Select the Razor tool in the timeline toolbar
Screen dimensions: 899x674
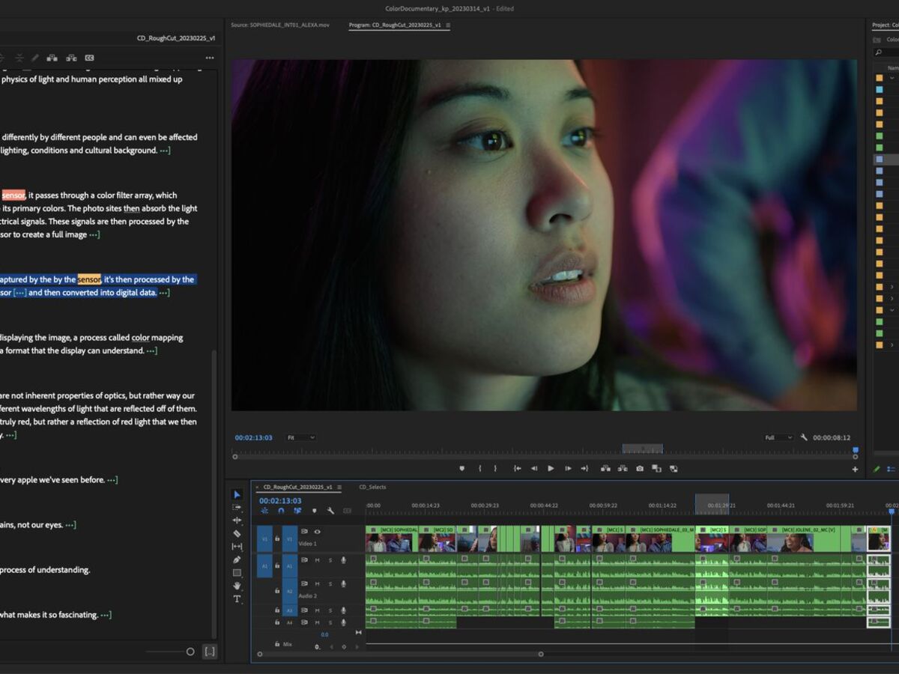click(x=237, y=532)
